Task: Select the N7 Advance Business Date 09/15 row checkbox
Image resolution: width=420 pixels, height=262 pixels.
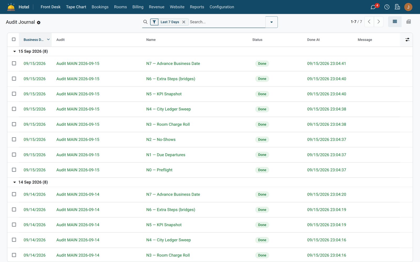Action: click(x=14, y=63)
